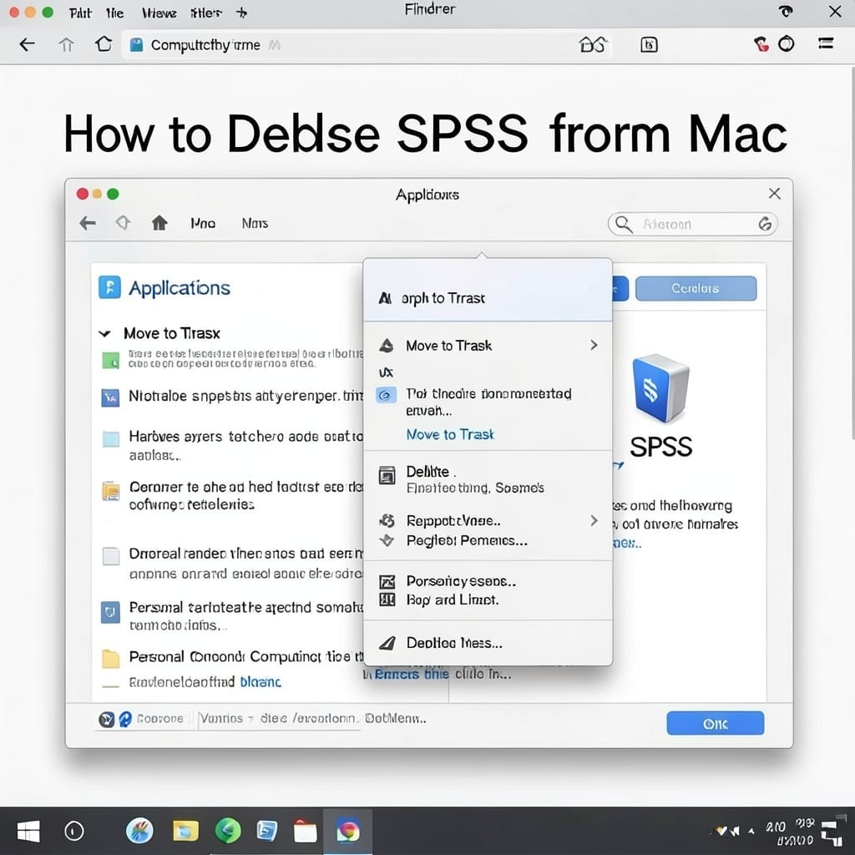Click the blue Move to Trask link

coord(450,434)
